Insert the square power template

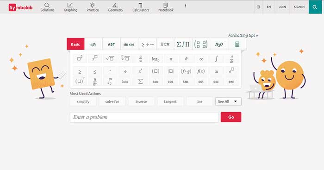pyautogui.click(x=80, y=59)
